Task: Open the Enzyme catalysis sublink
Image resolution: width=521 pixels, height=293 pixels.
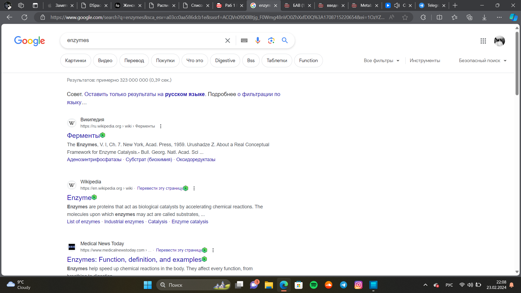Action: (x=190, y=222)
